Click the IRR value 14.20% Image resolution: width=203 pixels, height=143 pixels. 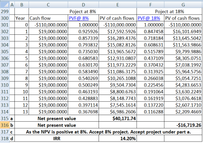[x=118, y=138]
